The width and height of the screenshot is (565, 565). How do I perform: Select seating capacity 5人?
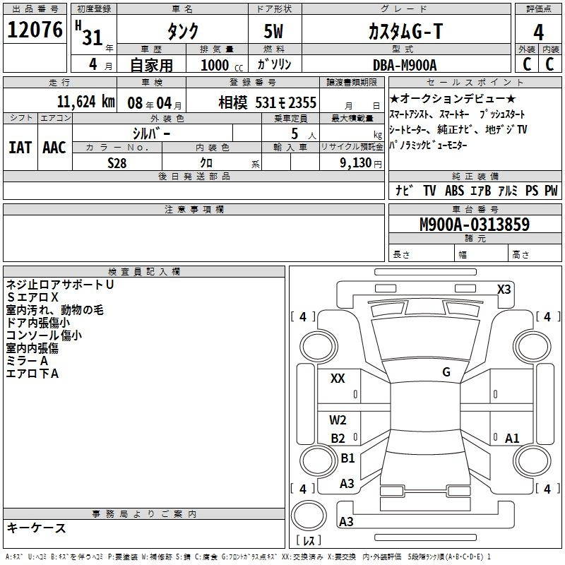pyautogui.click(x=303, y=133)
